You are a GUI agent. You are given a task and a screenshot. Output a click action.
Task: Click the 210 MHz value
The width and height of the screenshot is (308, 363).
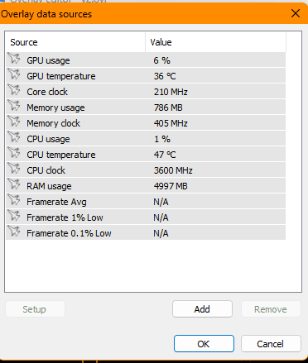[171, 92]
